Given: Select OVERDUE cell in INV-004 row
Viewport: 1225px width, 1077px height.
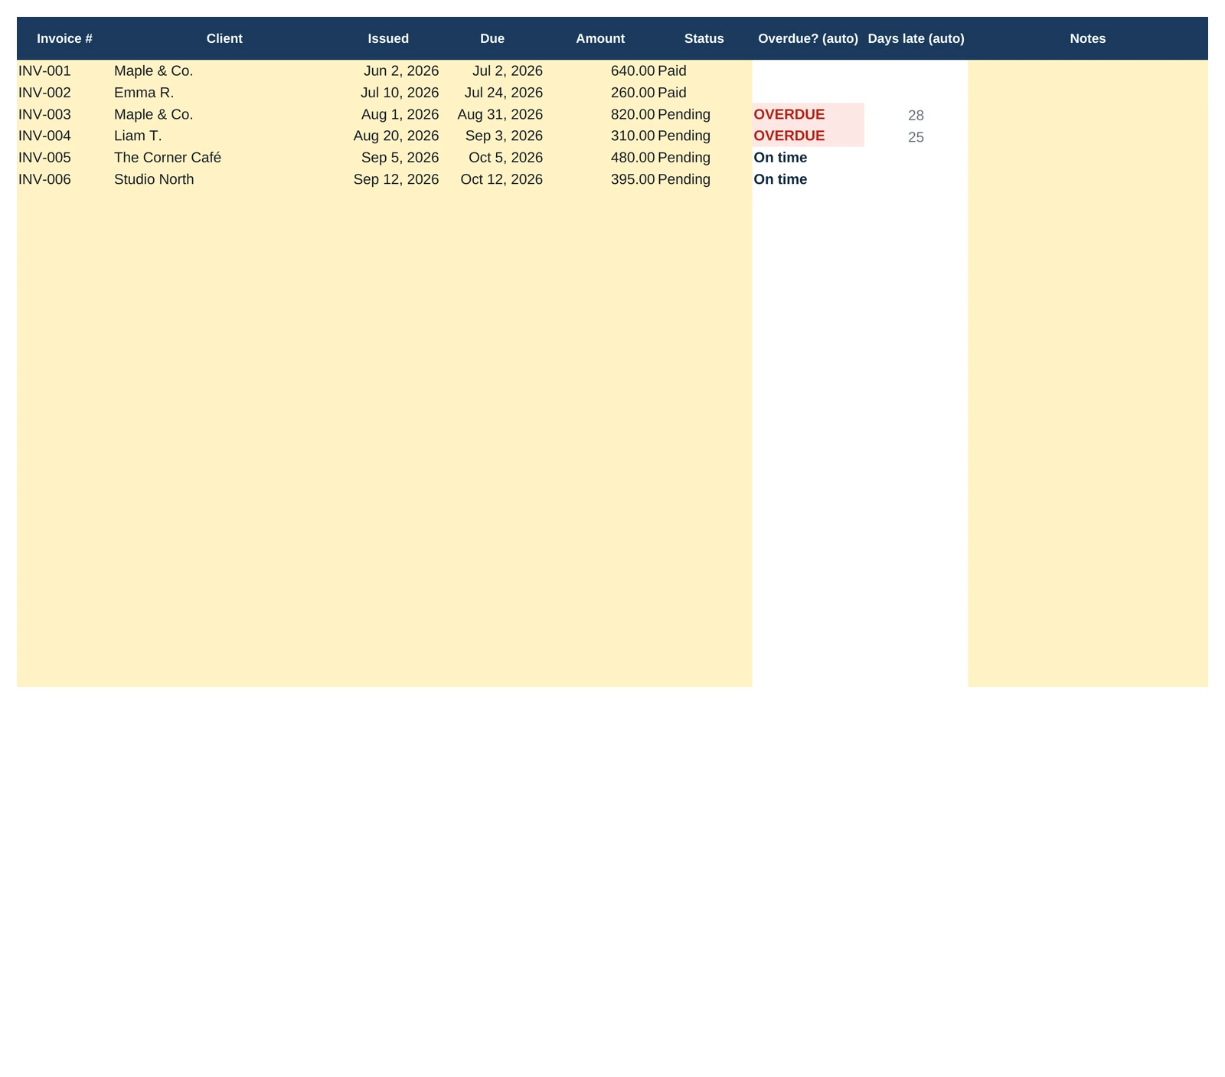Looking at the screenshot, I should tap(808, 136).
